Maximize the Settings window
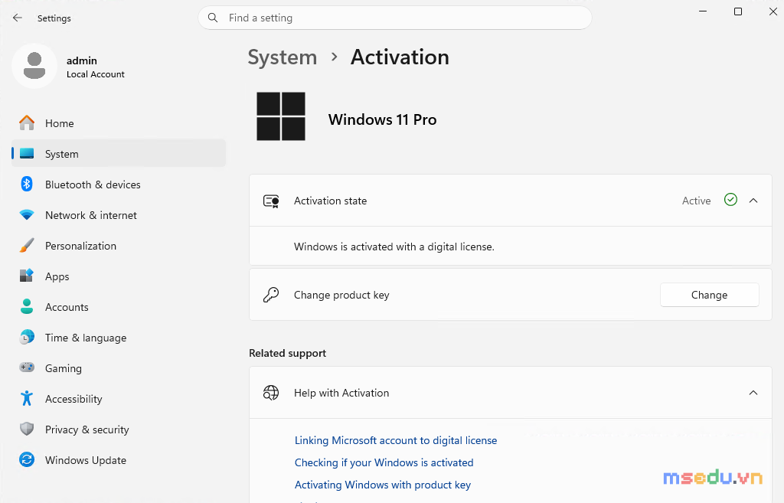 [737, 11]
